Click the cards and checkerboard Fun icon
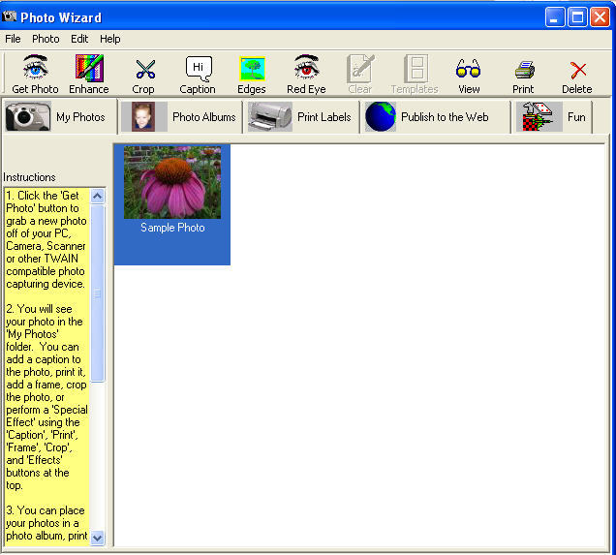Image resolution: width=616 pixels, height=555 pixels. (539, 116)
